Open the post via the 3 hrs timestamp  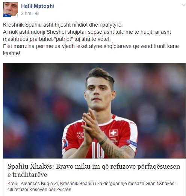[26, 13]
